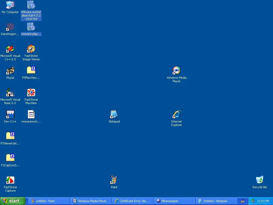The height and width of the screenshot is (205, 273).
Task: Click the 12:03 PM clock
Action: [263, 201]
